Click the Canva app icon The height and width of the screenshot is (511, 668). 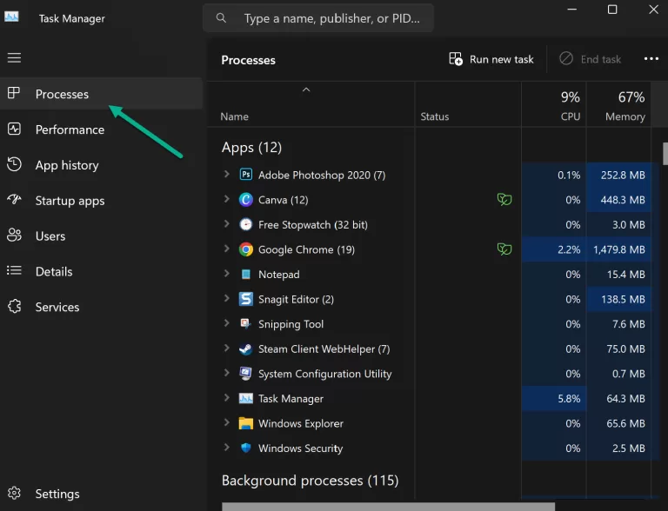click(246, 199)
